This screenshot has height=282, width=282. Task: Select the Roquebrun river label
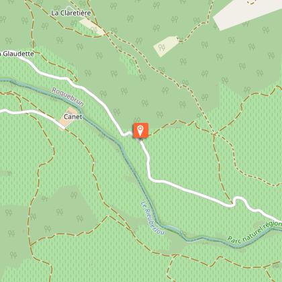point(68,97)
